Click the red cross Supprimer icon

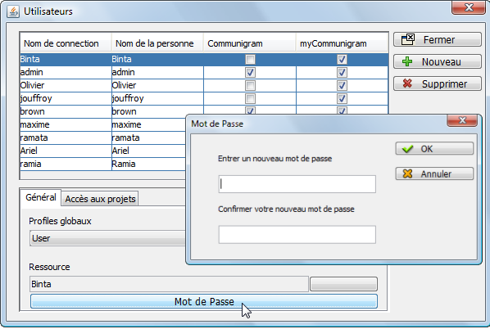(407, 83)
